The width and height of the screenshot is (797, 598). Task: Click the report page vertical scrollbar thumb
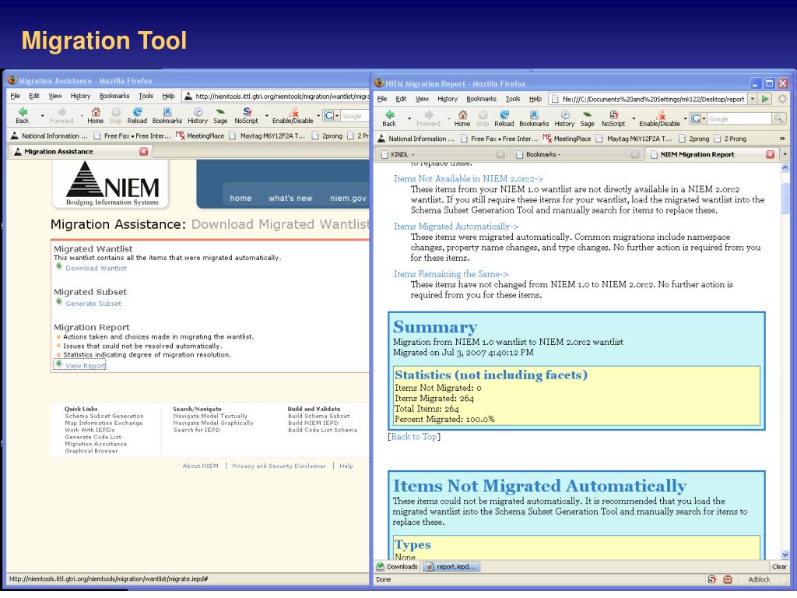pyautogui.click(x=785, y=197)
